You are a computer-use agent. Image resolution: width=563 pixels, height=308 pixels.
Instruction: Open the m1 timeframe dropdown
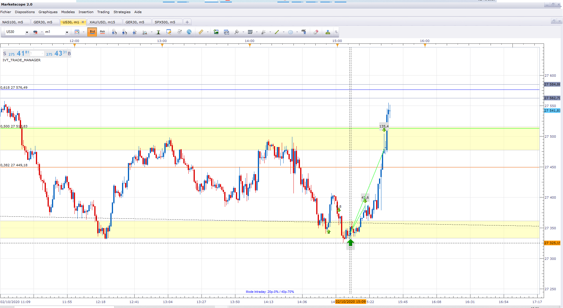(67, 32)
